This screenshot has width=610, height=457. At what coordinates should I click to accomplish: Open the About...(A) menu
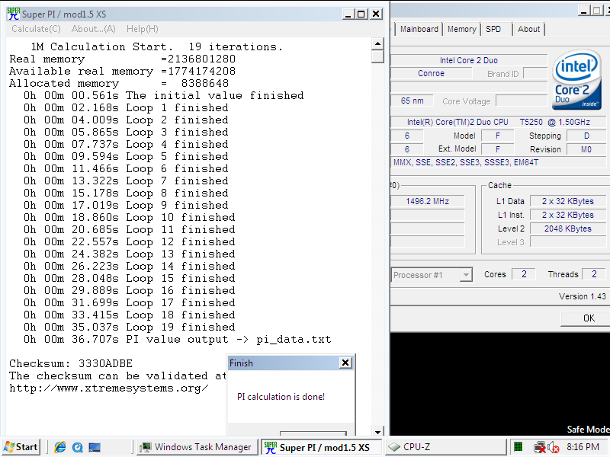pos(93,29)
